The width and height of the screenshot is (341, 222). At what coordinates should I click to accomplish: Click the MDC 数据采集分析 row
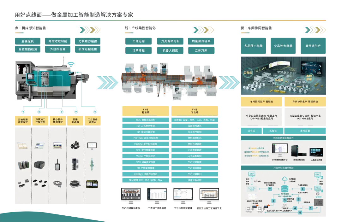pos(146,120)
